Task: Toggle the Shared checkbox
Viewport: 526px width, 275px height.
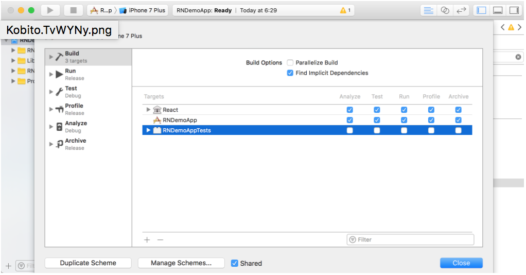Action: (x=235, y=263)
